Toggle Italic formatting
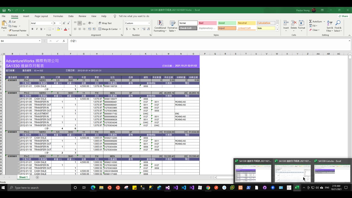The image size is (352, 198). click(x=37, y=29)
